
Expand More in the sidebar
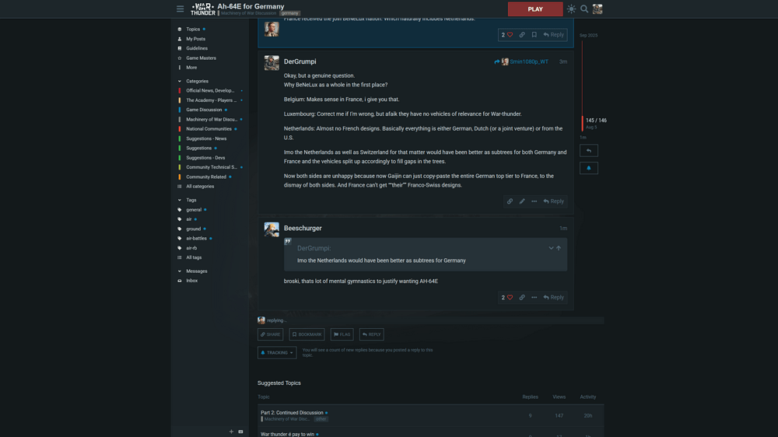(x=191, y=68)
